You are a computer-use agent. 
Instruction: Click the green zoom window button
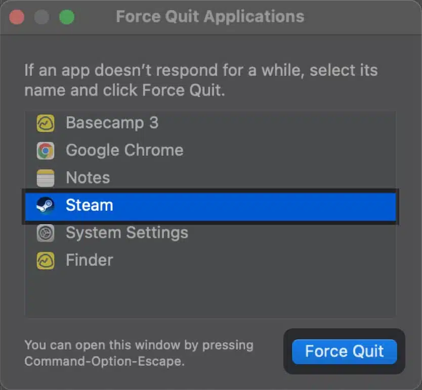point(66,17)
